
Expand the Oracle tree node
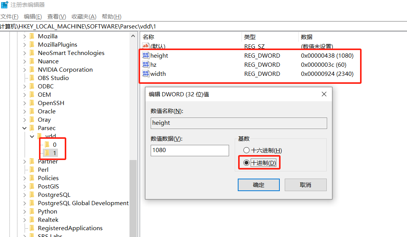tap(25, 111)
